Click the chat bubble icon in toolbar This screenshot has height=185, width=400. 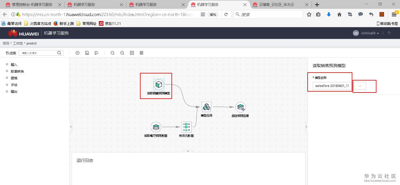(360, 14)
